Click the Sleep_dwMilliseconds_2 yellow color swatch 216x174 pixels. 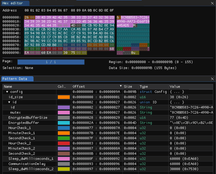64,169
